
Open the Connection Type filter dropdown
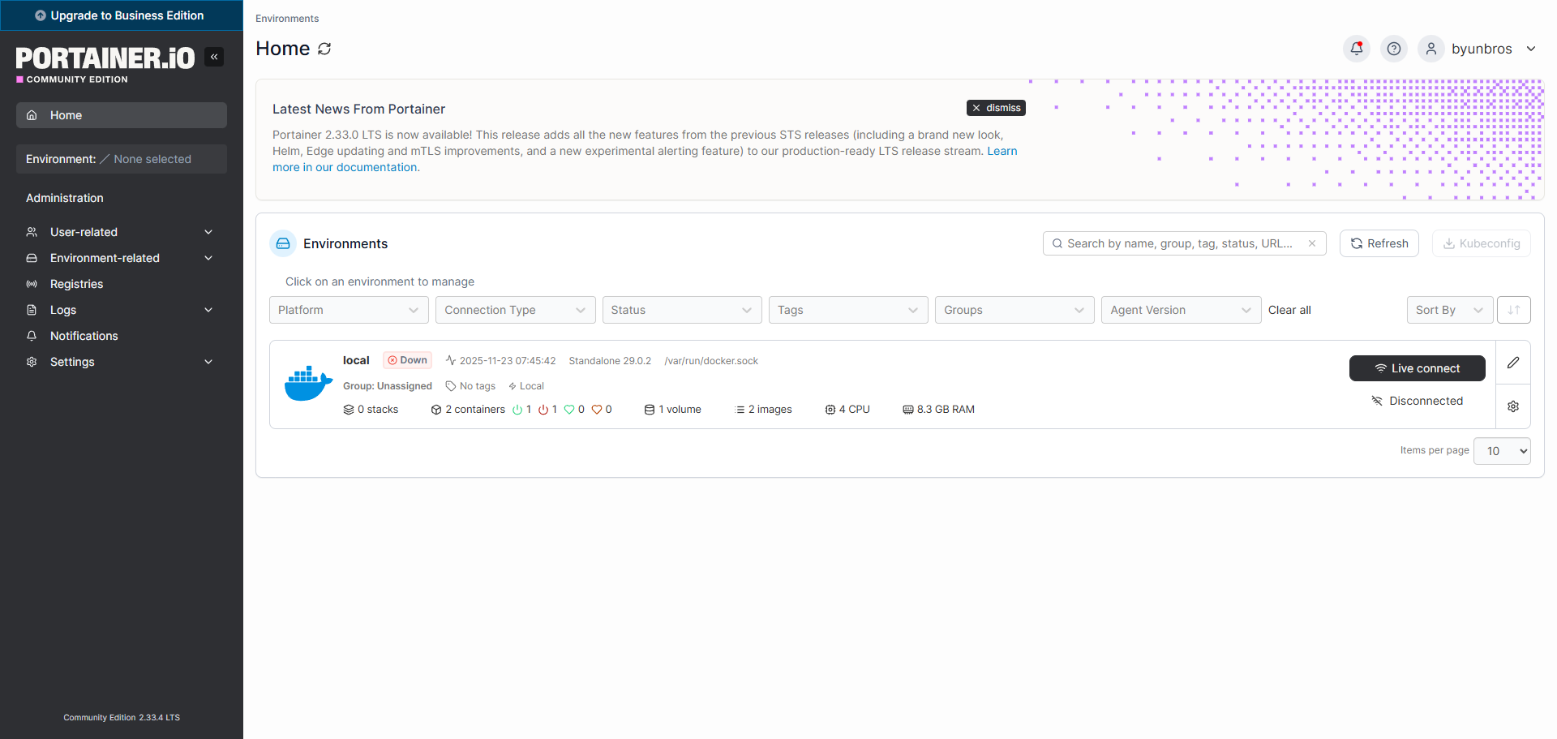click(516, 310)
